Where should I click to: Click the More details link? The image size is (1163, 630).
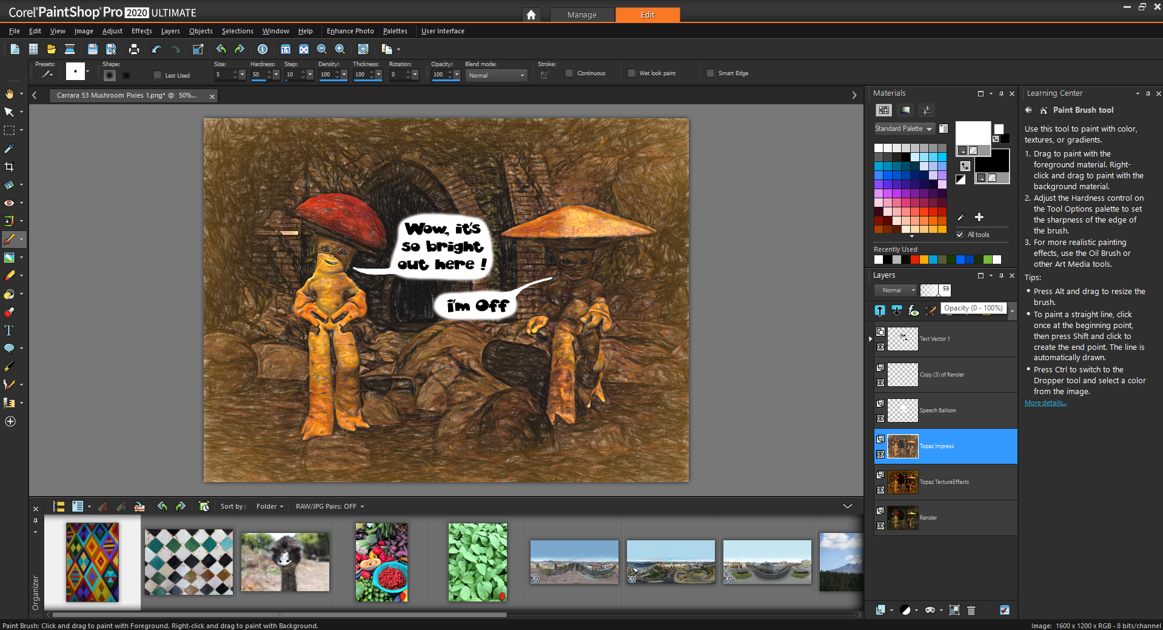coord(1045,403)
